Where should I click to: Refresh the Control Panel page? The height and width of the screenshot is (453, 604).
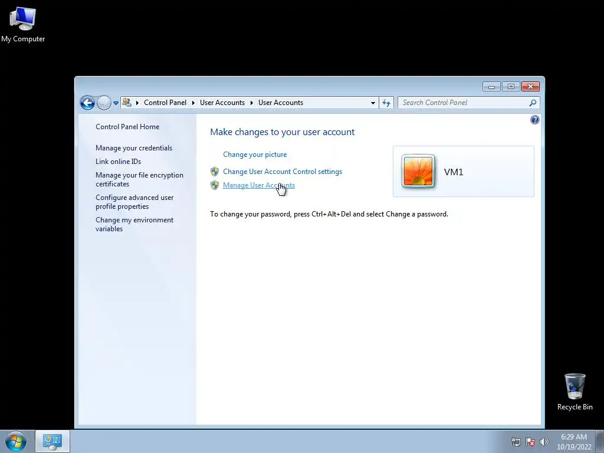point(386,103)
